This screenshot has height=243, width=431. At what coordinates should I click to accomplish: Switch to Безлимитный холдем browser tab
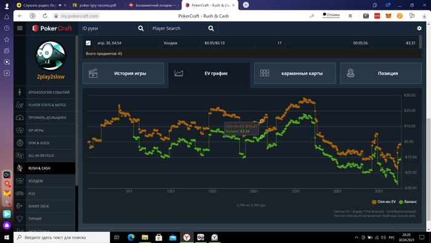tap(154, 5)
